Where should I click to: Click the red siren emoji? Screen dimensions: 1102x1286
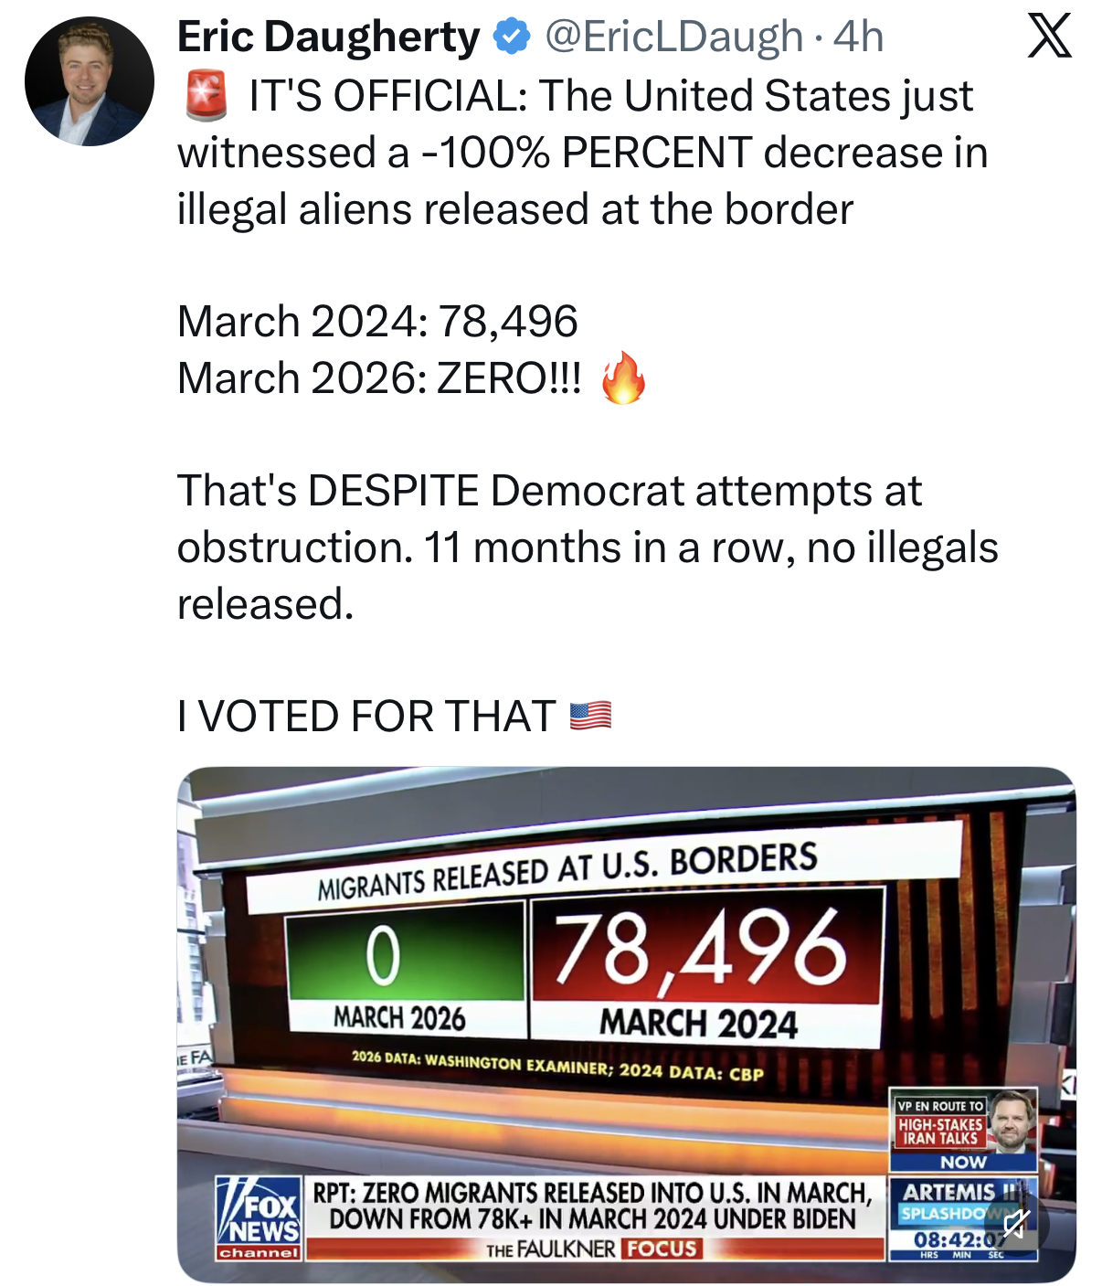(x=207, y=97)
